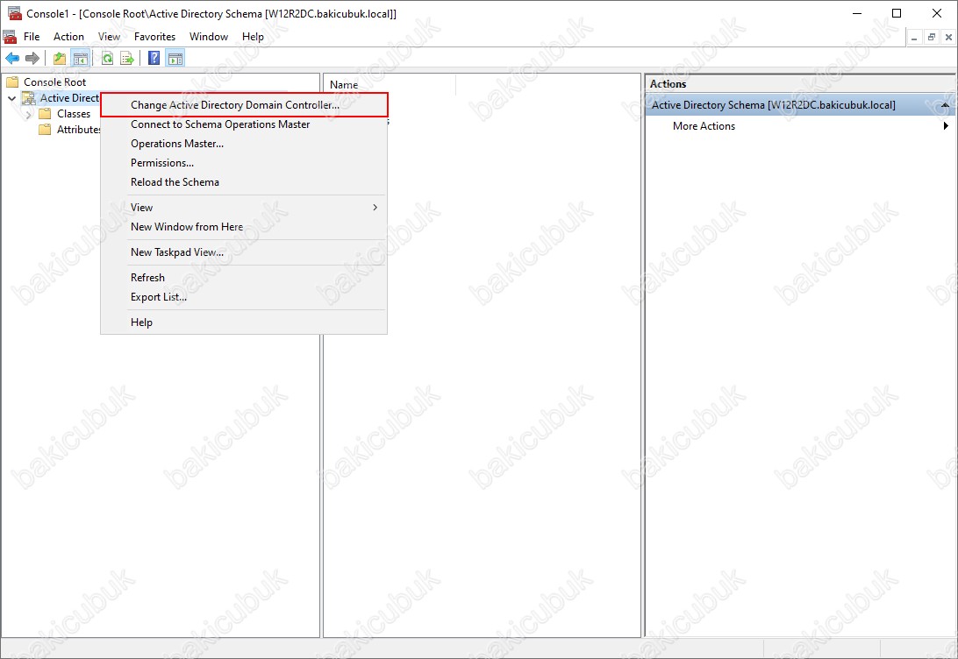Choose Connect to Schema Operations Master

coord(244,124)
